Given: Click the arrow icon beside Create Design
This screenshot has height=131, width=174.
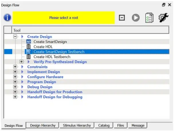Looking at the screenshot, I should [22, 37].
